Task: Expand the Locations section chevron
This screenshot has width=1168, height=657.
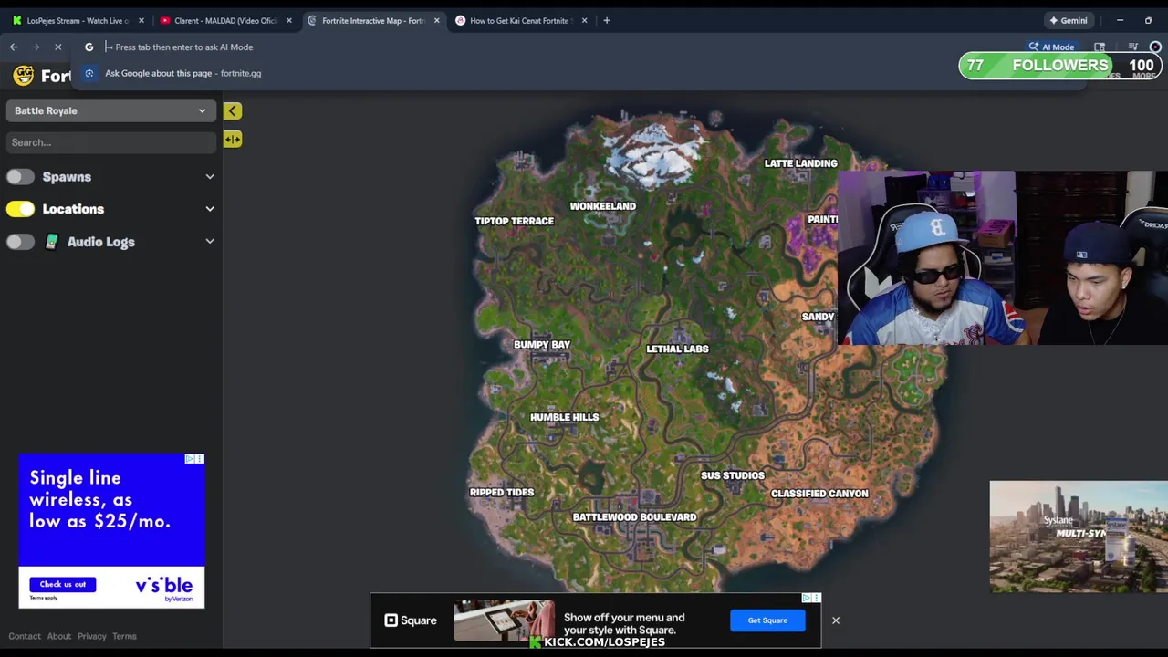Action: [x=210, y=209]
